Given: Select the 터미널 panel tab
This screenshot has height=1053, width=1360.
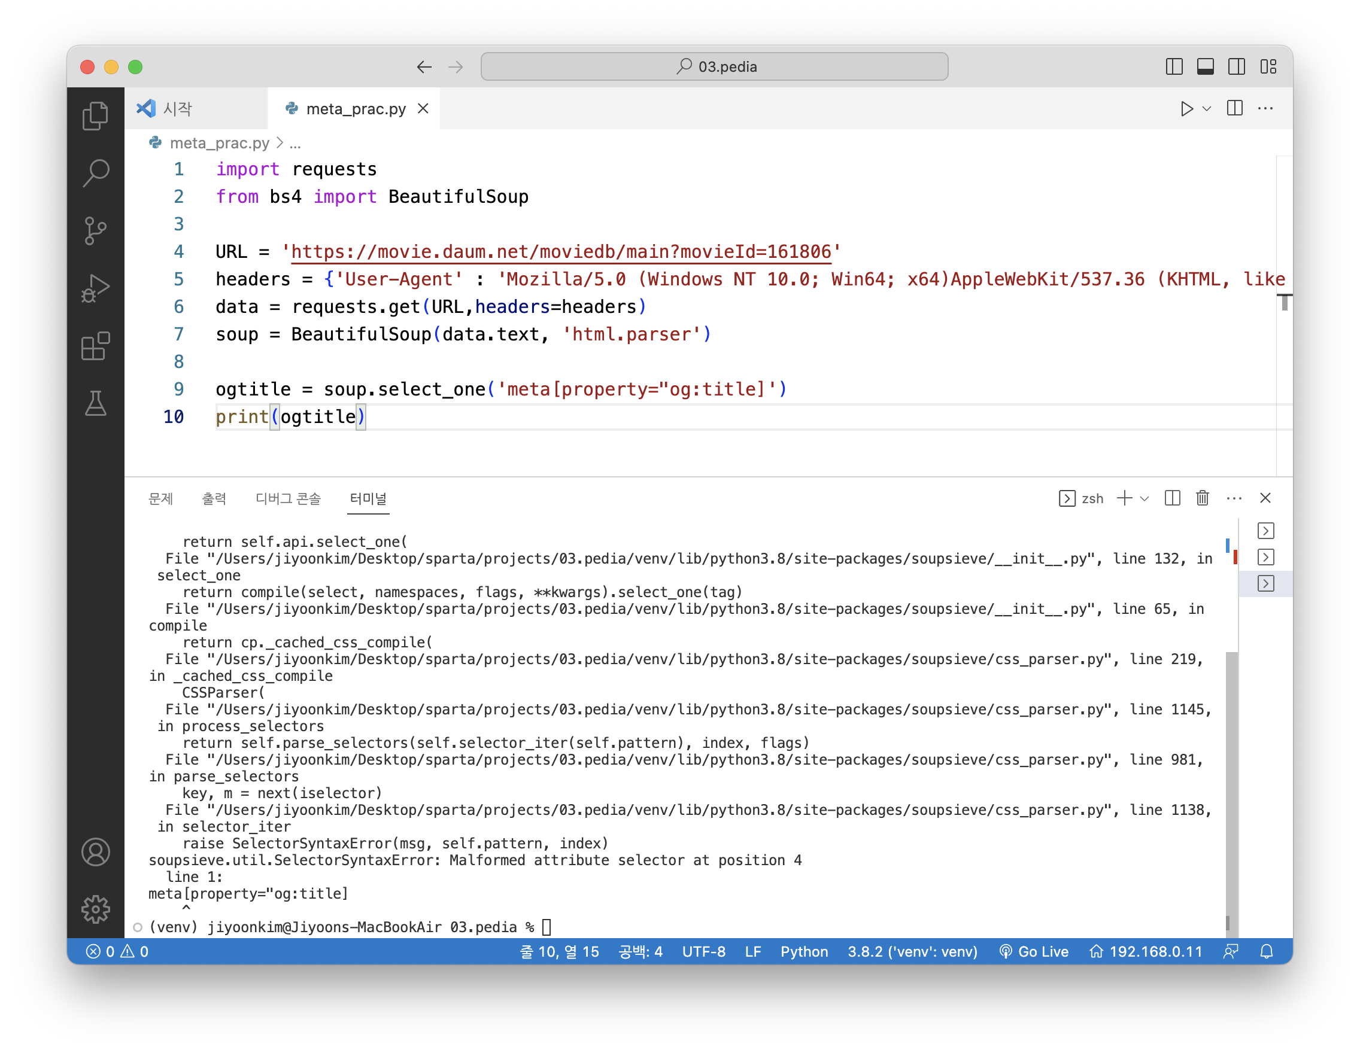Looking at the screenshot, I should (368, 498).
